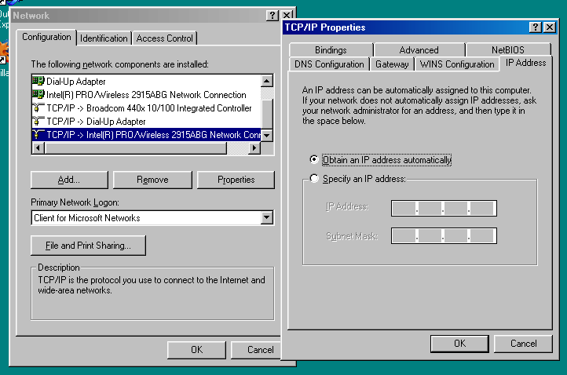Switch to the DNS Configuration tab

click(329, 64)
